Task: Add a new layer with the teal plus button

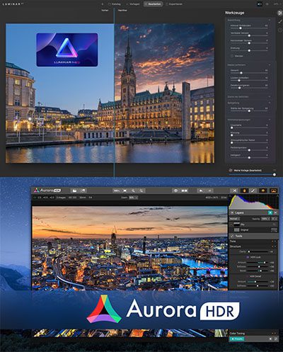Action: click(270, 212)
